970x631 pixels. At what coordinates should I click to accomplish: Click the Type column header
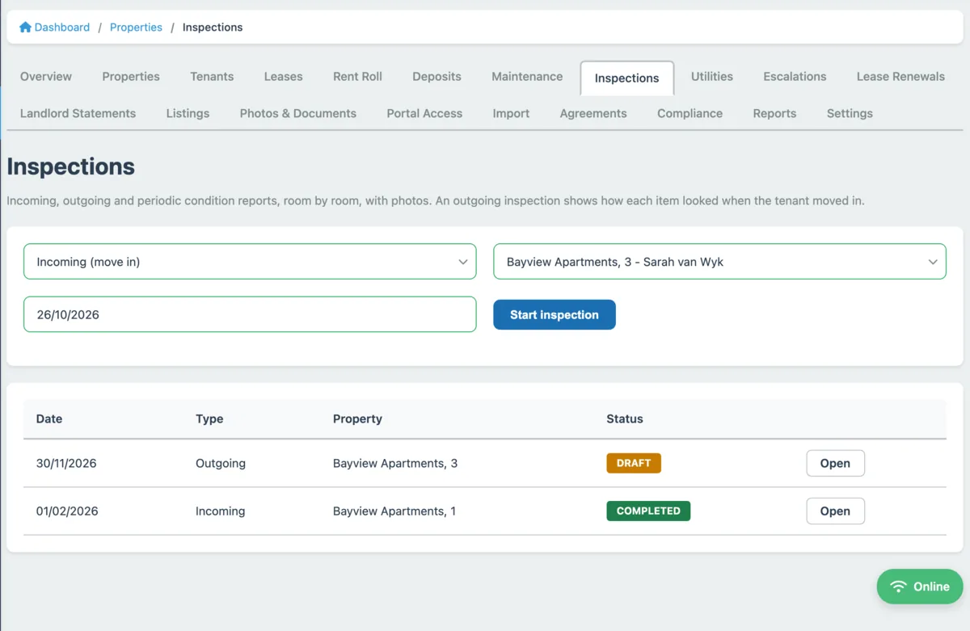click(x=209, y=419)
